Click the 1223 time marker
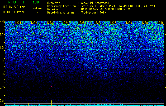The width and height of the screenshot is (166, 106). point(50,23)
